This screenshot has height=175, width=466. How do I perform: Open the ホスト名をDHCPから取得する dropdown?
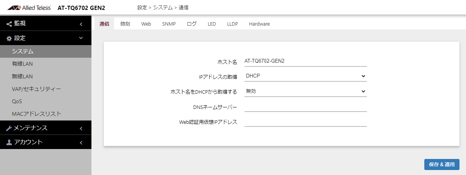[x=305, y=91]
